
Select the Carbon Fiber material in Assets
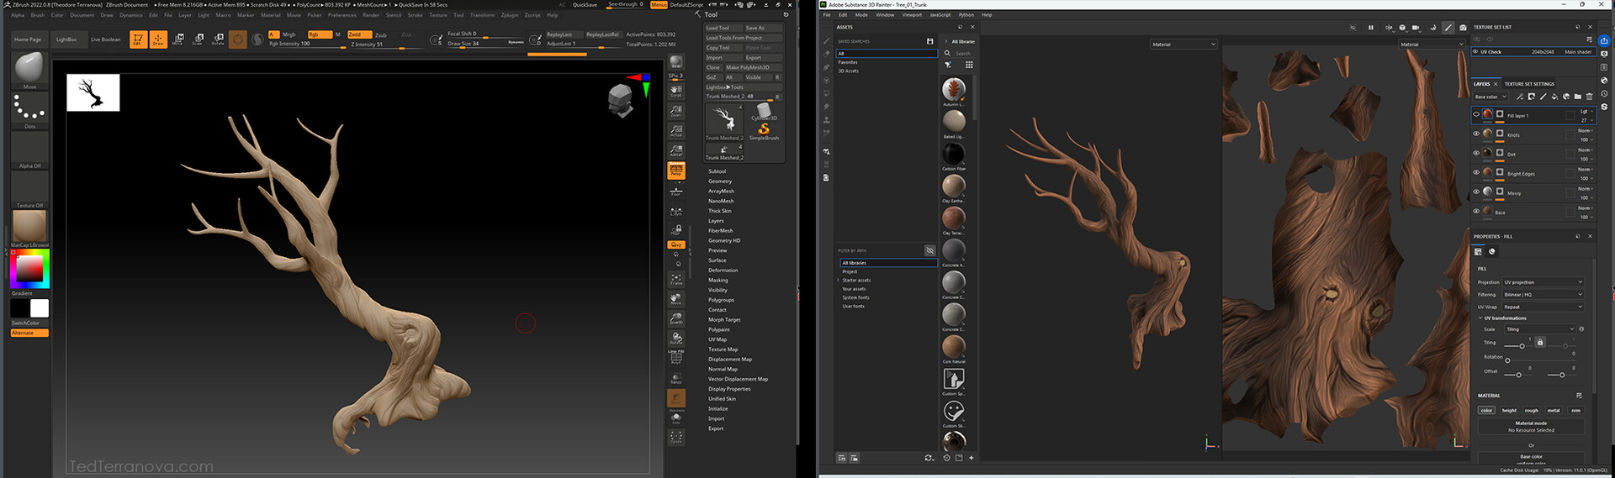pyautogui.click(x=953, y=154)
